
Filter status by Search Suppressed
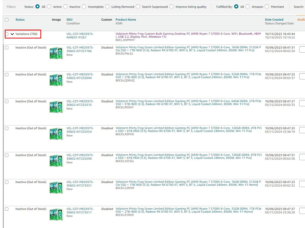(138, 7)
